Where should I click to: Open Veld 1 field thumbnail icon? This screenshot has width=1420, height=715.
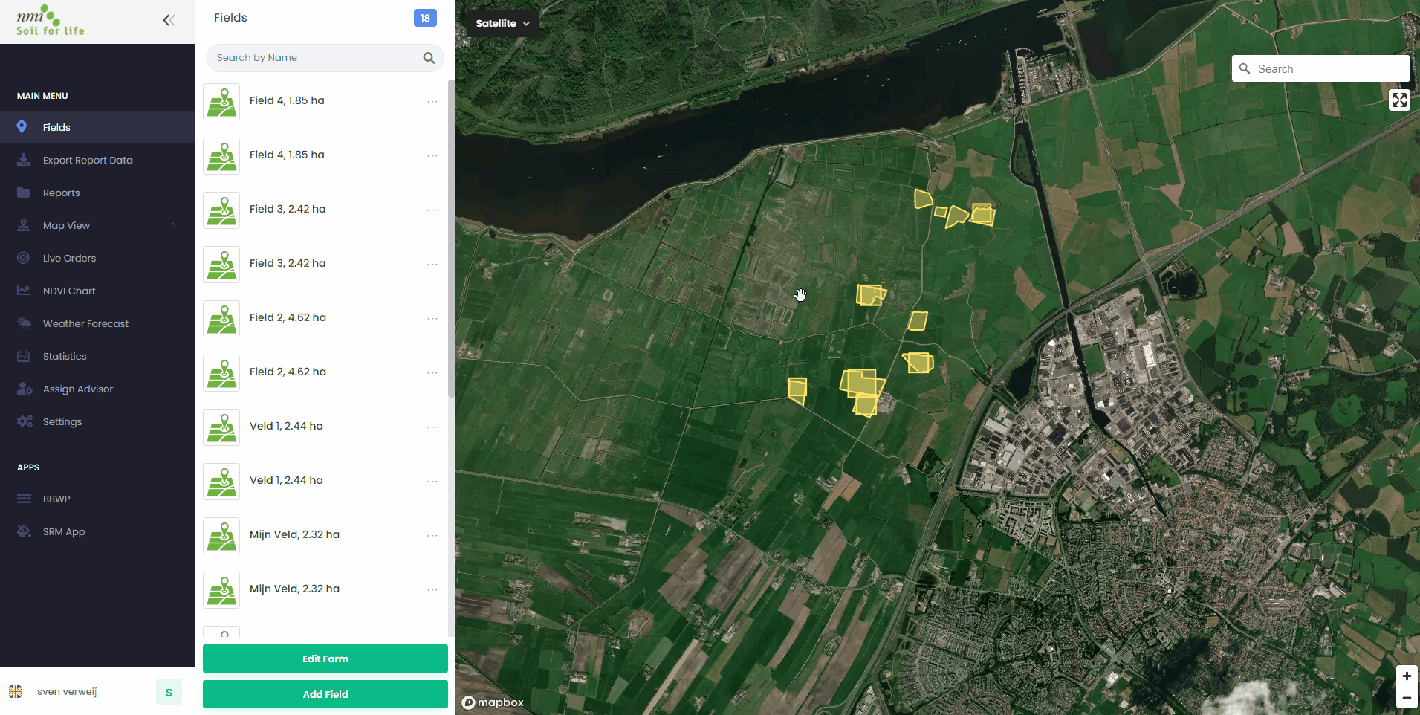(x=221, y=427)
